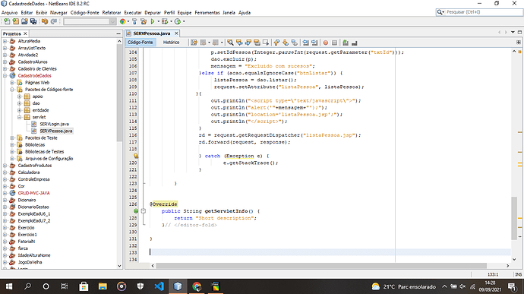Image resolution: width=524 pixels, height=294 pixels.
Task: Click the Undo toolbar icon
Action: (45, 21)
